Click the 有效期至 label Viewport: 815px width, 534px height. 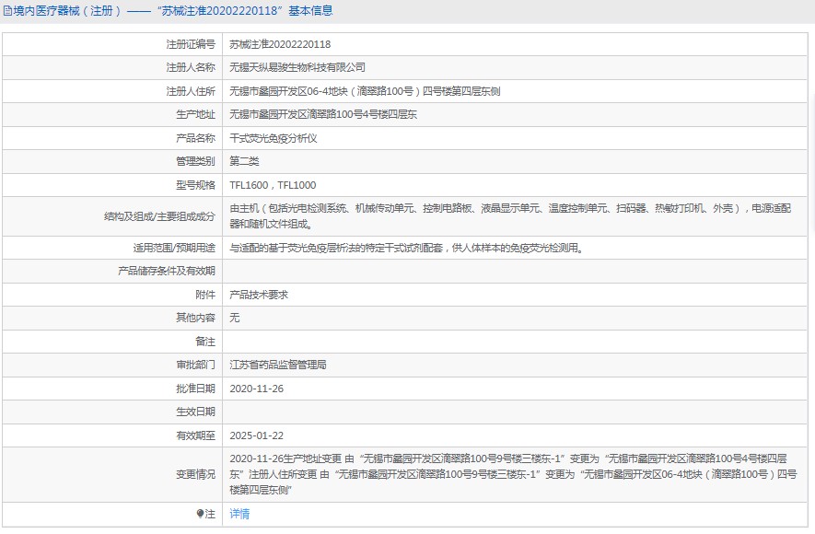tap(195, 435)
